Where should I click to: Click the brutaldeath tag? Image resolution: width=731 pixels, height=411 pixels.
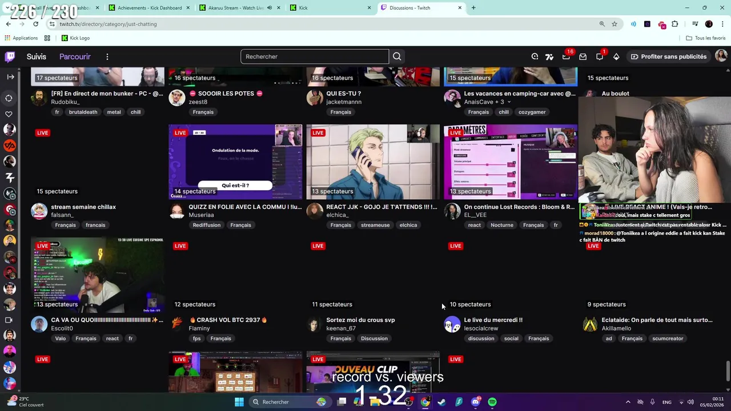[x=83, y=112]
